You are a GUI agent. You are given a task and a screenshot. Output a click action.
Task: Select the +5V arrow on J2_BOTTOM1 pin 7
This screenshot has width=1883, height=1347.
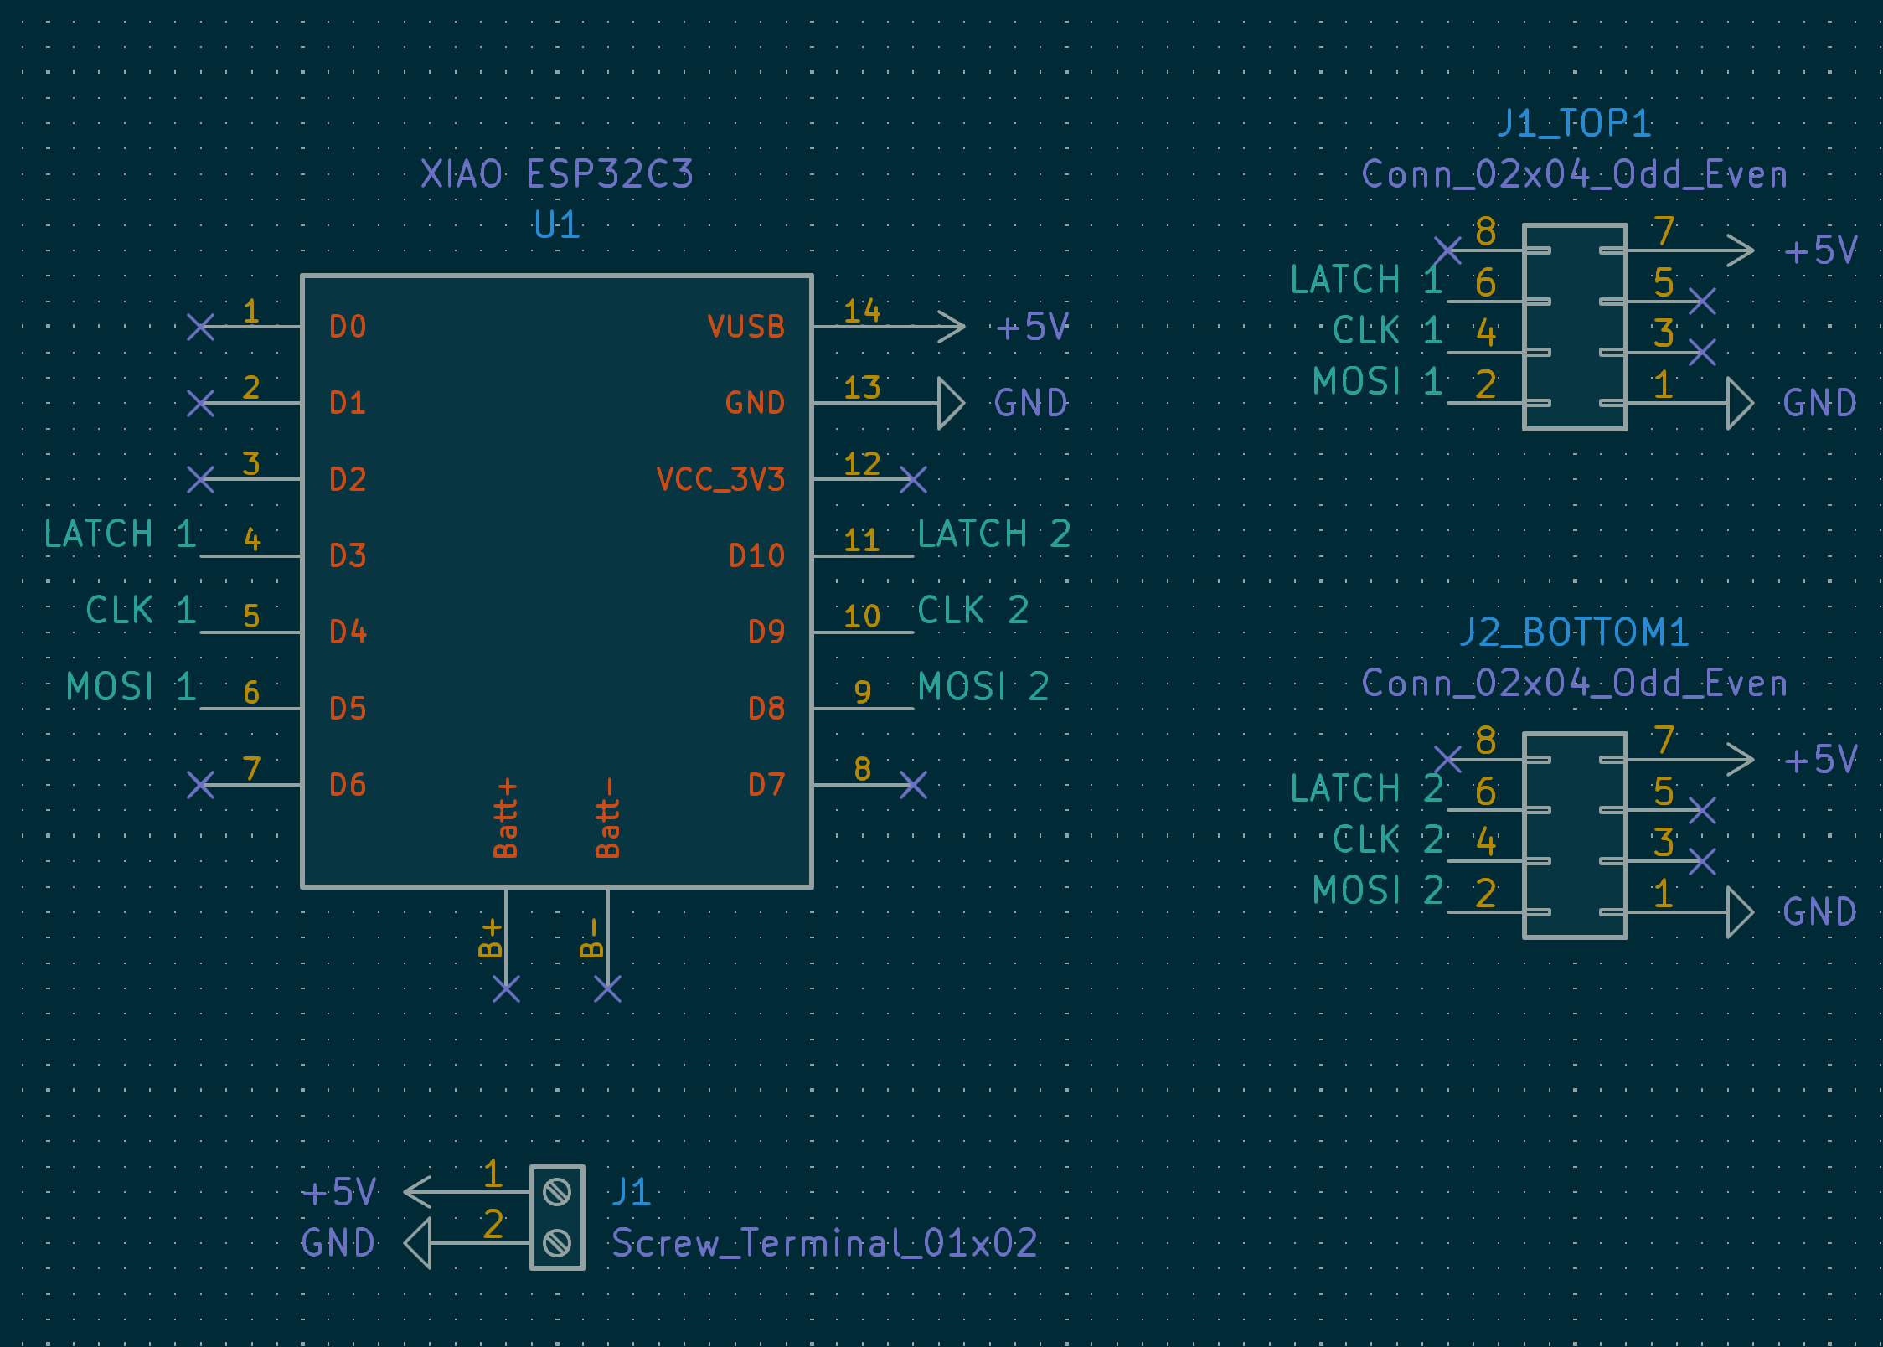pyautogui.click(x=1741, y=760)
